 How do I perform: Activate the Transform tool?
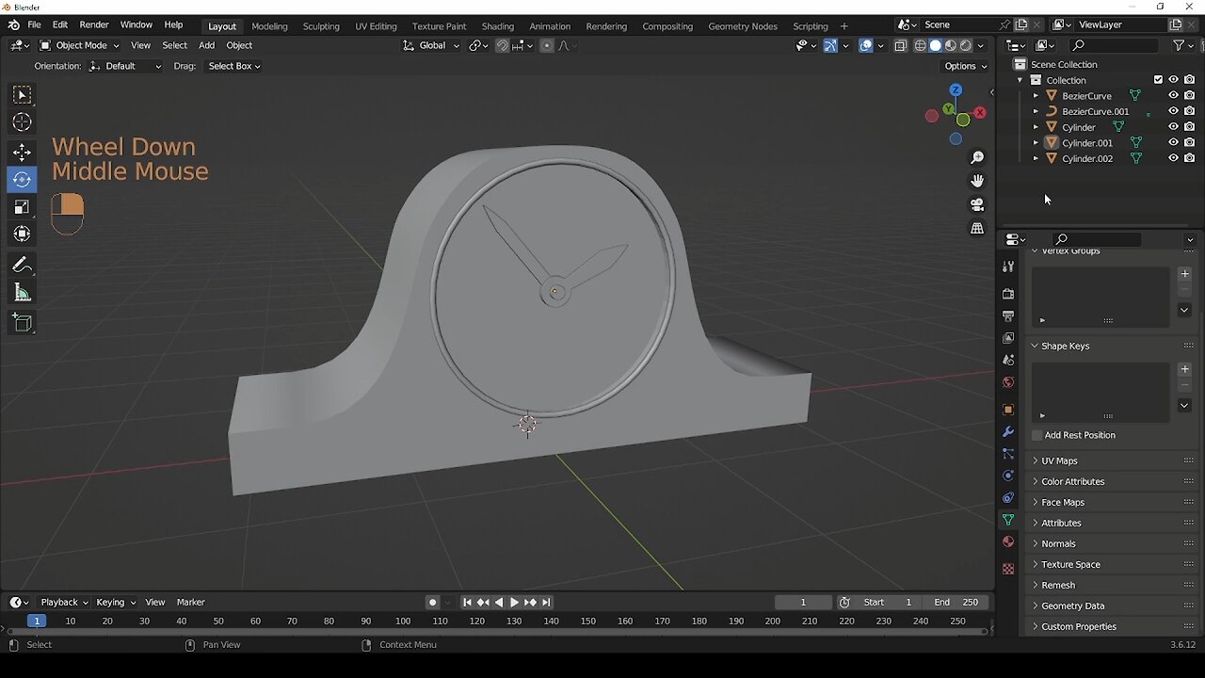click(x=22, y=234)
